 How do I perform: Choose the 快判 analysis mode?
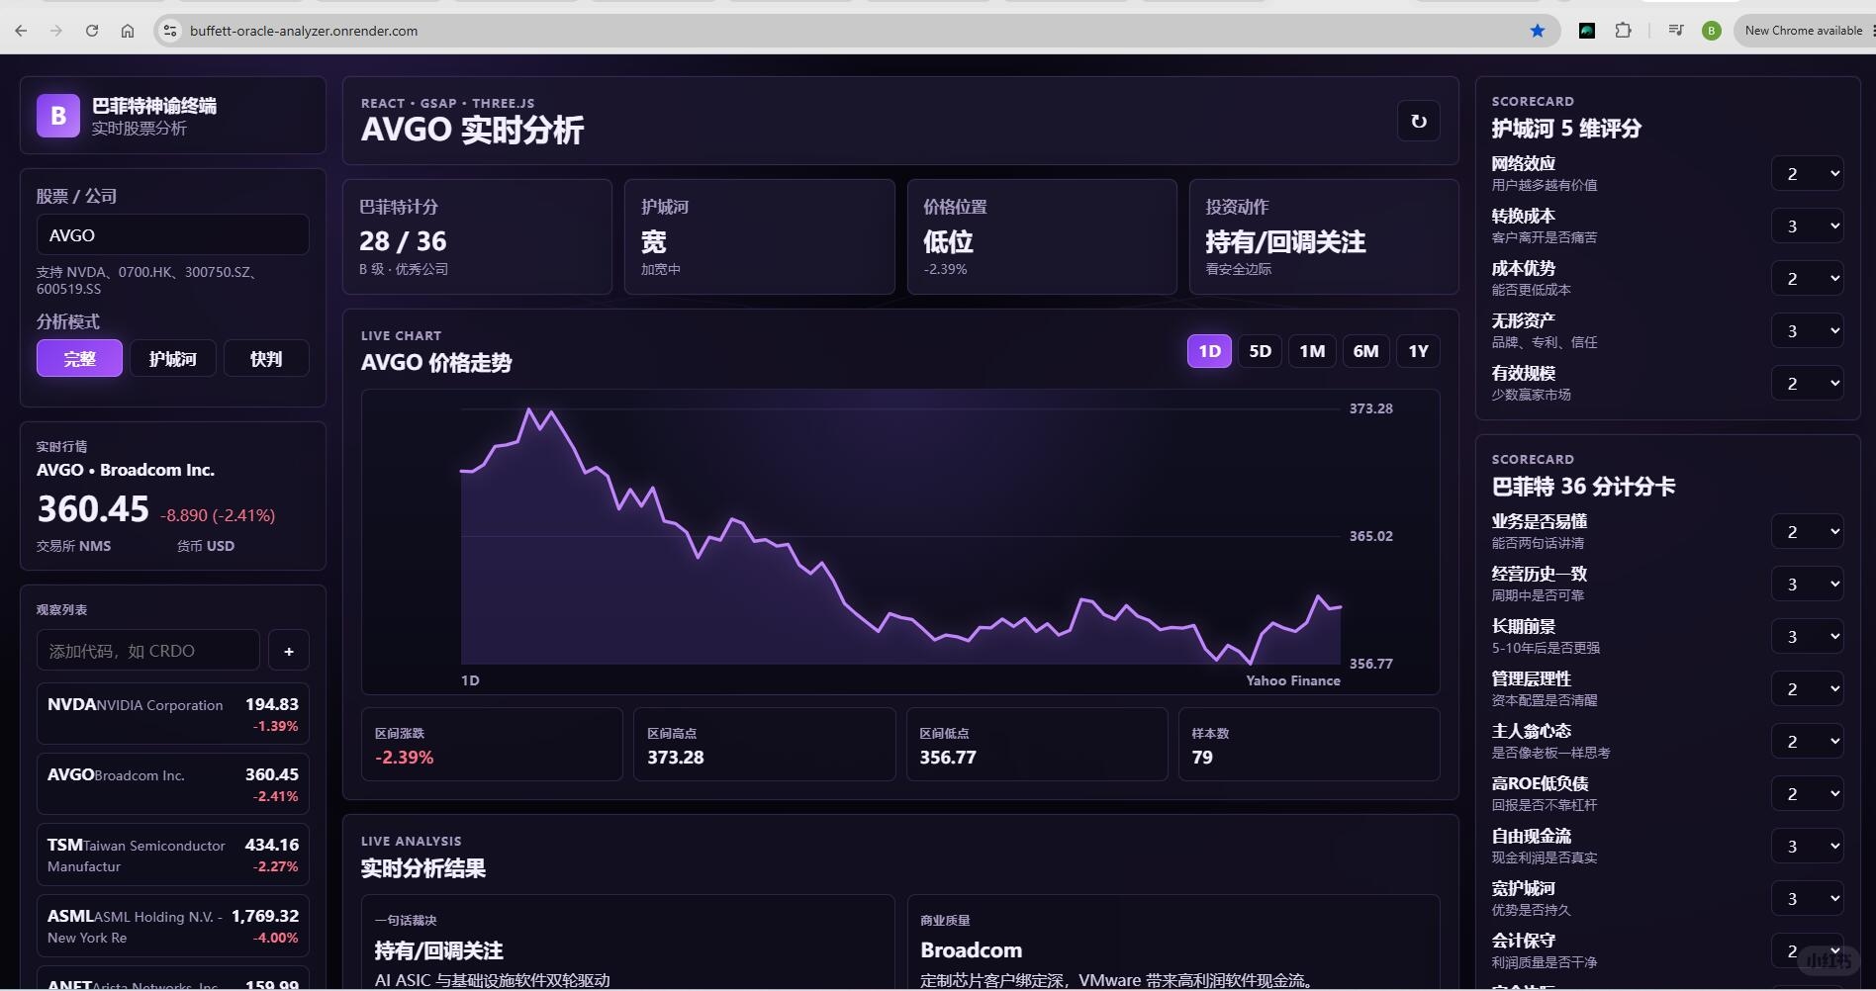[266, 358]
